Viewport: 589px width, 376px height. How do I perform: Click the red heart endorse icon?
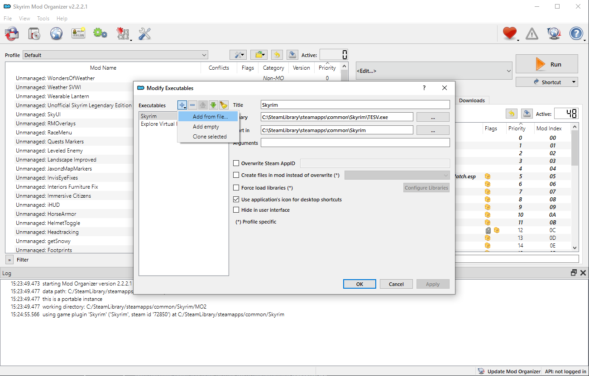tap(510, 33)
